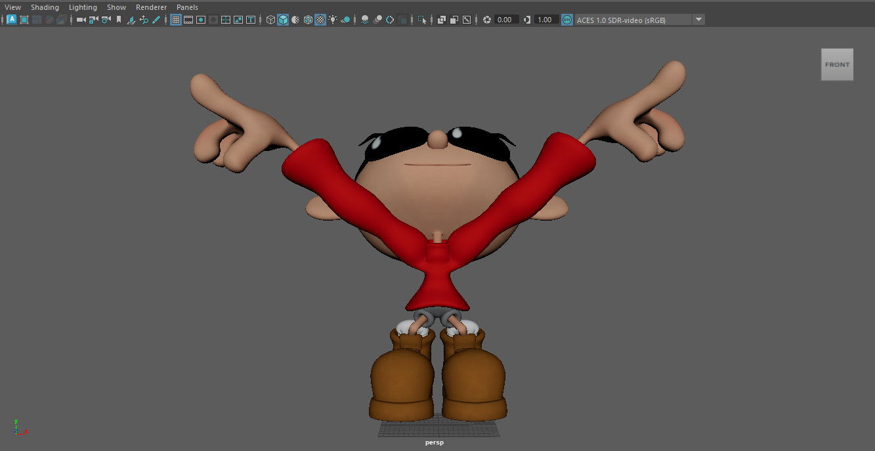Screen dimensions: 875x451
Task: Click the Screen Space Ambient Occlusion icon
Action: click(365, 20)
